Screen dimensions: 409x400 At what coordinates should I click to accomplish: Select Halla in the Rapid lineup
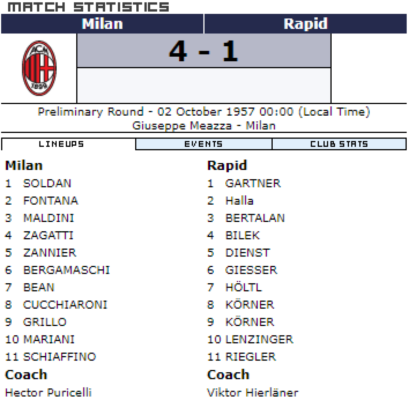(x=239, y=201)
